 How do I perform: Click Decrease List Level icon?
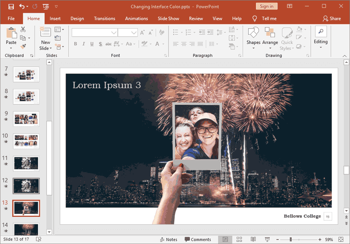click(202, 32)
